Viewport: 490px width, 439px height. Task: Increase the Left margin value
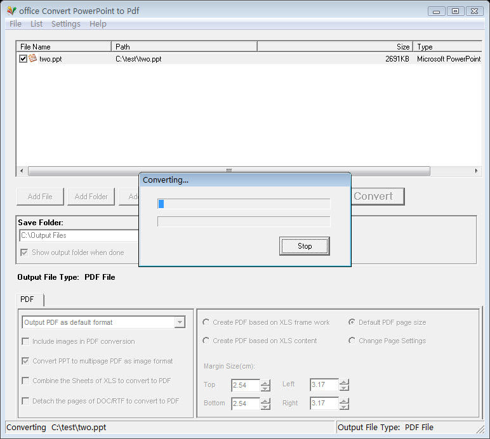coord(344,382)
